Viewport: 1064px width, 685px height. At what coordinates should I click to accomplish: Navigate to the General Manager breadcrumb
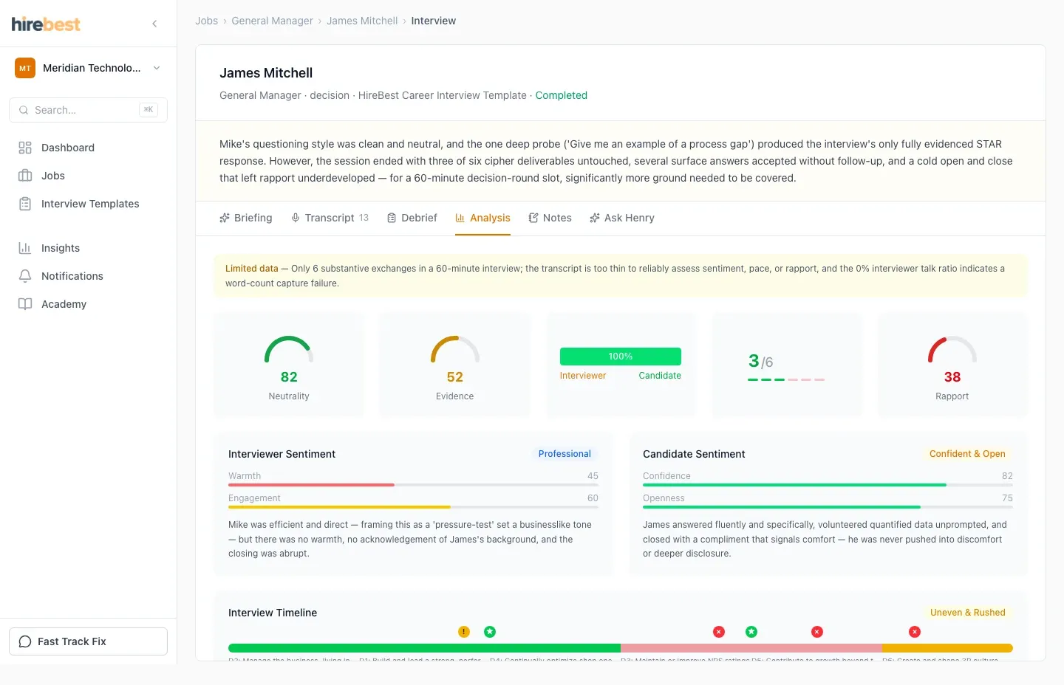(x=272, y=21)
